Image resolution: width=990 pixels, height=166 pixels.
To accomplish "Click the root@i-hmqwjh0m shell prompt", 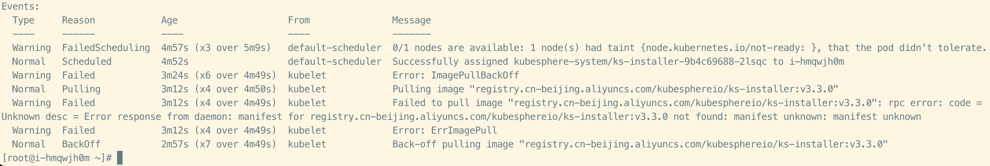I will 57,158.
